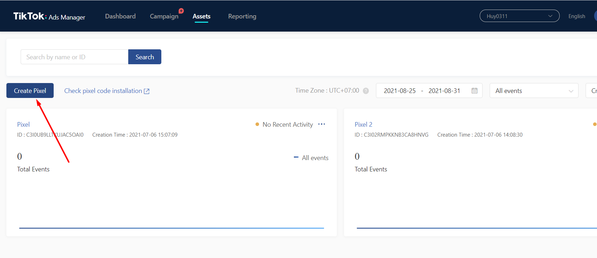This screenshot has width=597, height=258.
Task: Click the red Campaign notification badge
Action: pyautogui.click(x=181, y=11)
